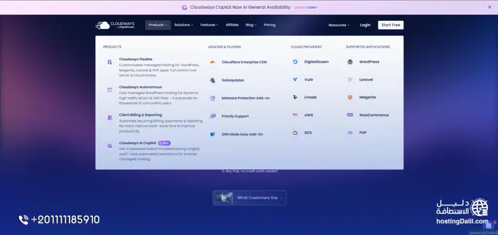Click the DigitalOcean logo icon
Screen dimensions: 498x235
coord(295,62)
